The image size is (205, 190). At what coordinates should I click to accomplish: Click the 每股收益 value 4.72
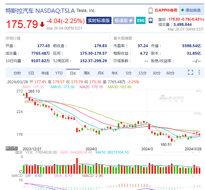pos(144,53)
